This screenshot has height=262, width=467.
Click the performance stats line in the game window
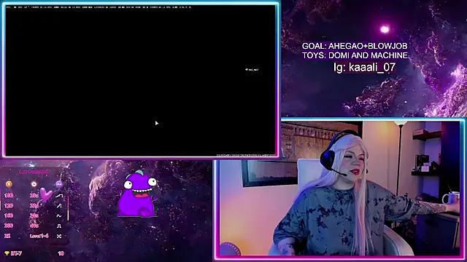pos(99,7)
